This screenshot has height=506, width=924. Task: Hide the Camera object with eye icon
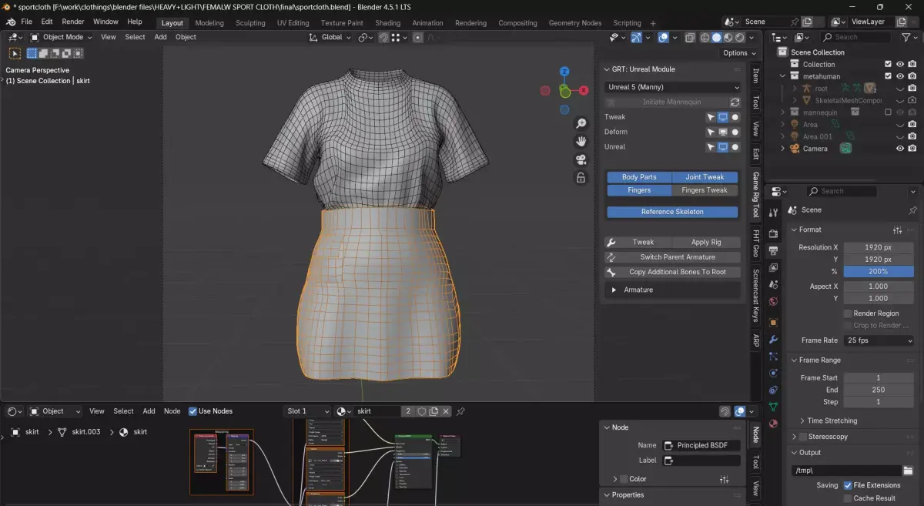(899, 149)
